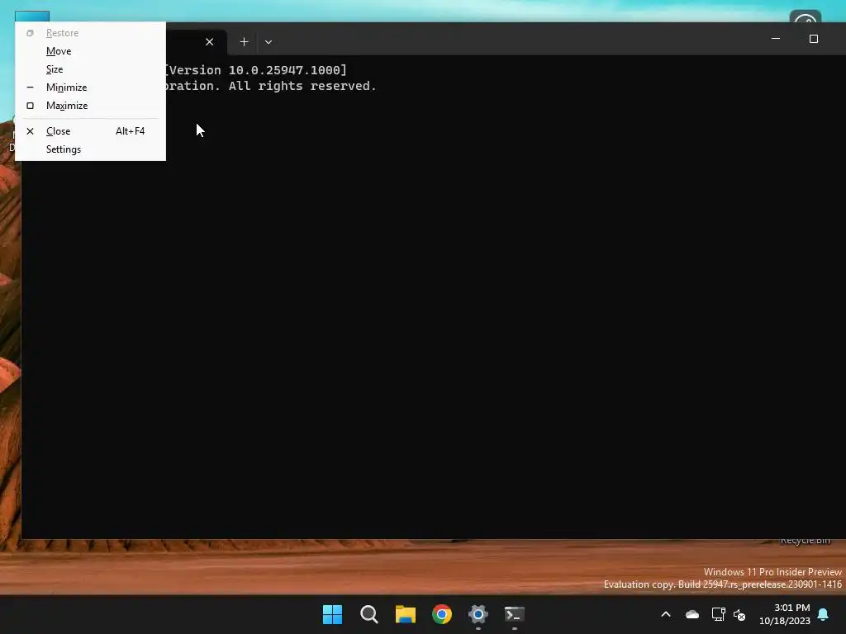Choose Move from the window menu
Screen dimensions: 846x634
(x=90, y=51)
